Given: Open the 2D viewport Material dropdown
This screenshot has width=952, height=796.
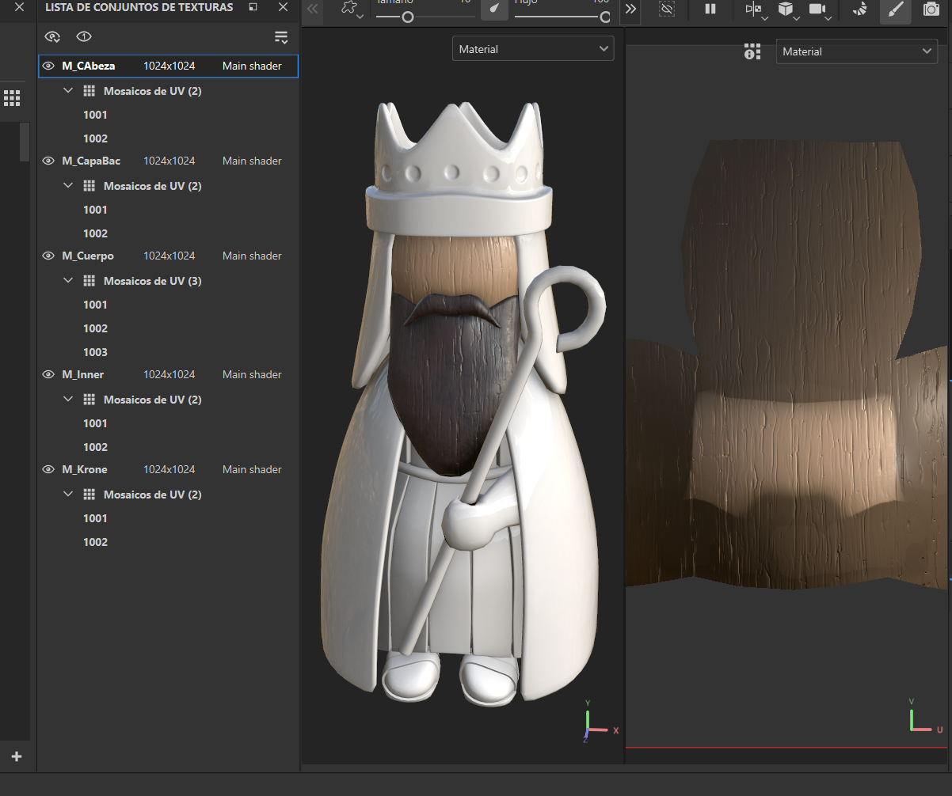Looking at the screenshot, I should pyautogui.click(x=856, y=51).
